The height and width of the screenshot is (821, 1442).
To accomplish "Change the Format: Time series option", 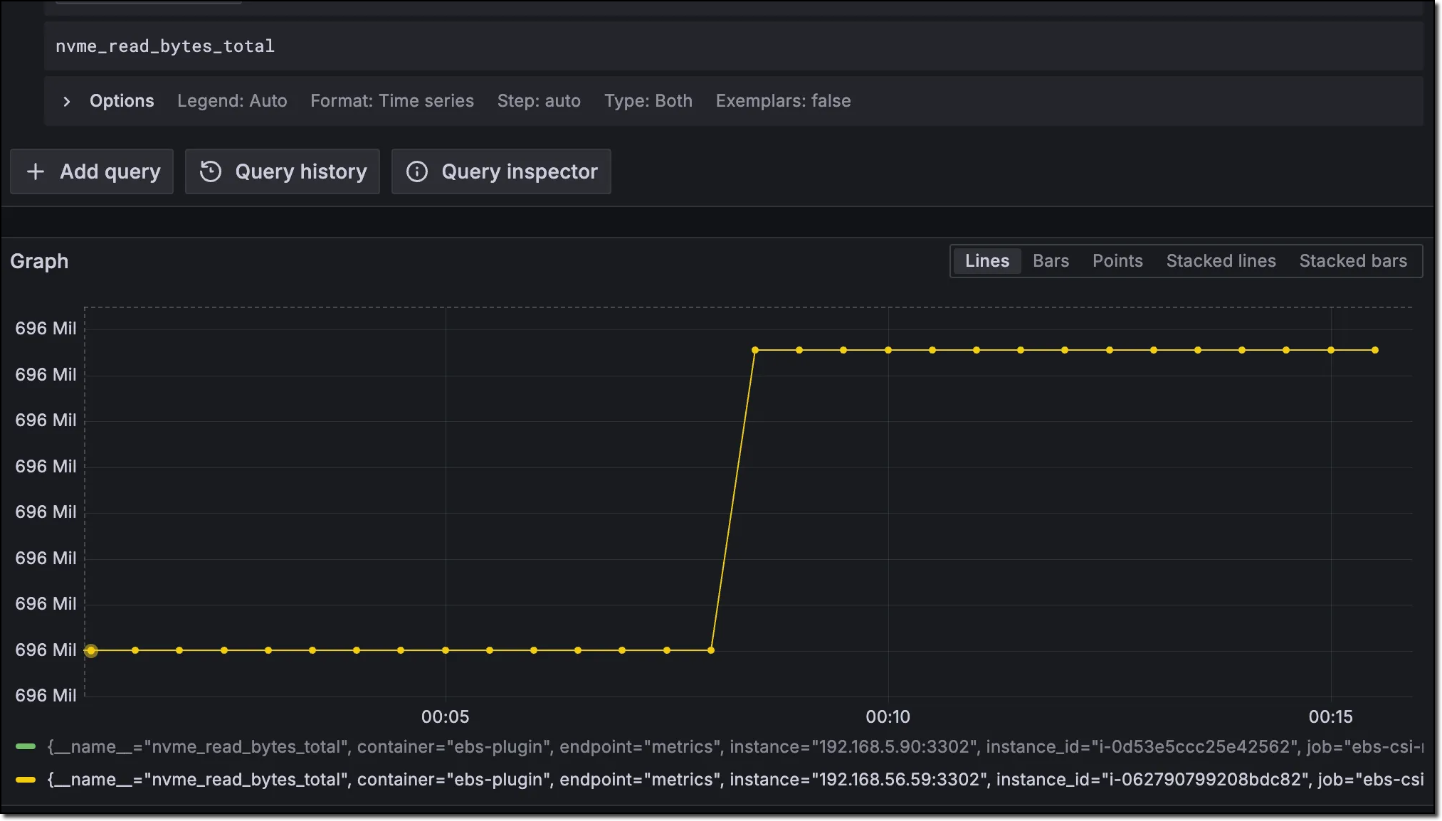I will 392,101.
